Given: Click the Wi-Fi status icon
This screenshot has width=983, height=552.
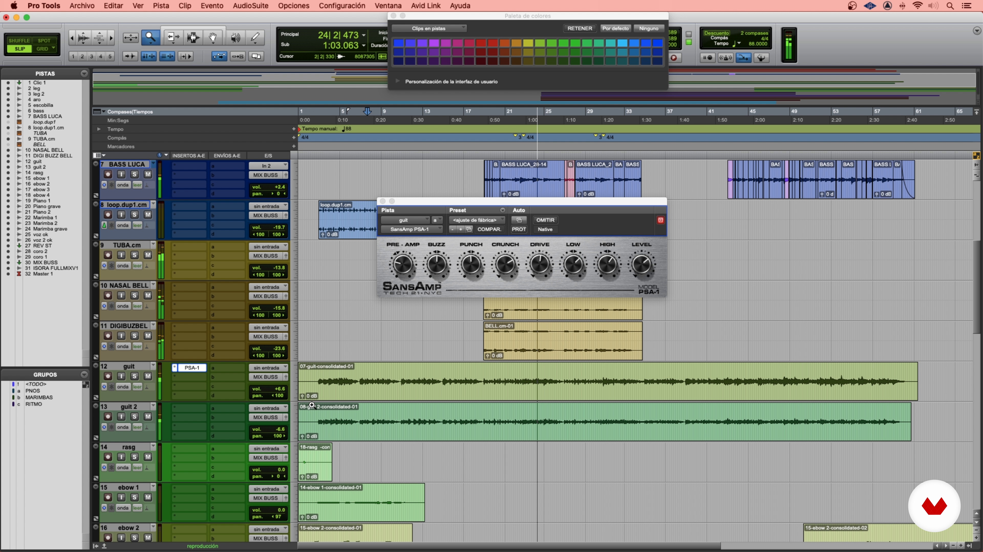Looking at the screenshot, I should pos(917,6).
